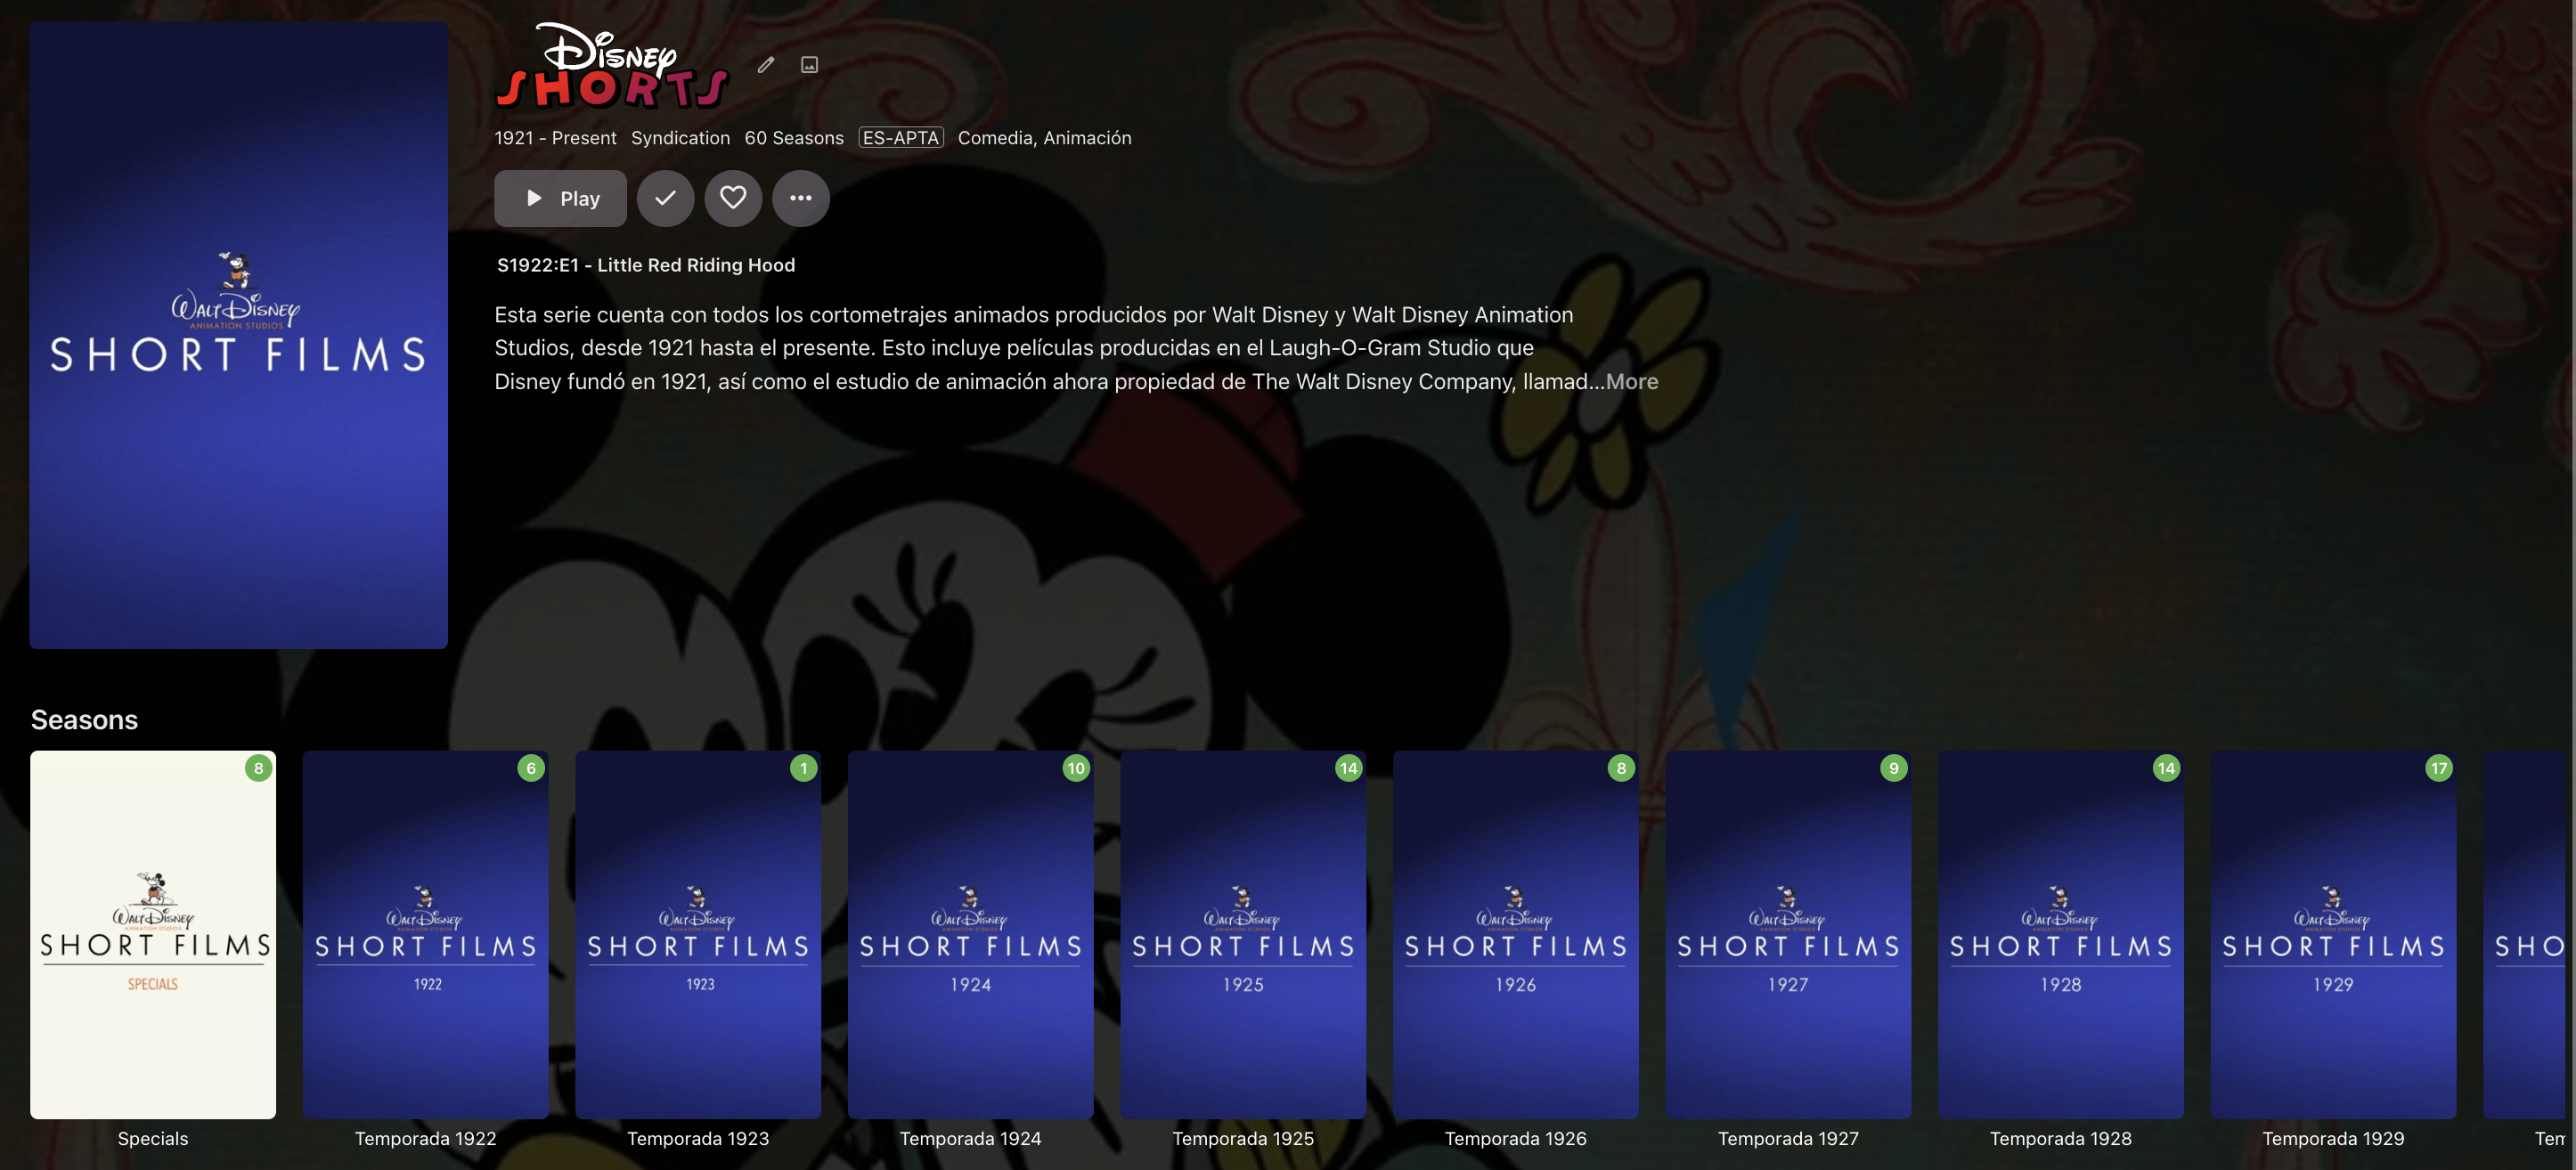Image resolution: width=2576 pixels, height=1170 pixels.
Task: Open the Temporada 1922 season poster
Action: [425, 934]
